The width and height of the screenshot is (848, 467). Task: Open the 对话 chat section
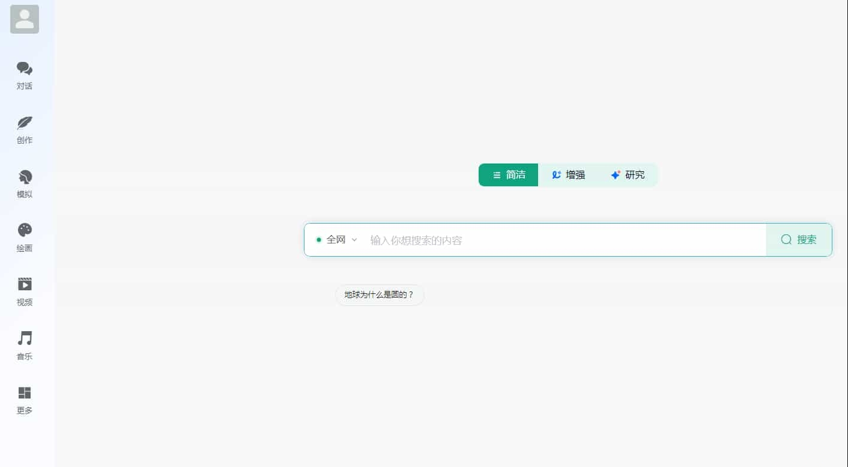[25, 76]
